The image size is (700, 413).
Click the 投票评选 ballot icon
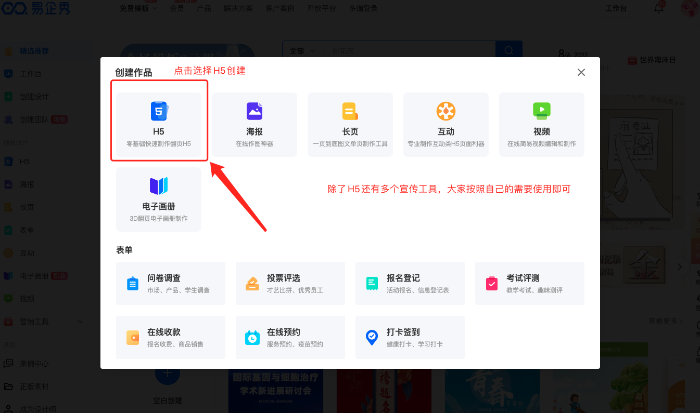(252, 284)
